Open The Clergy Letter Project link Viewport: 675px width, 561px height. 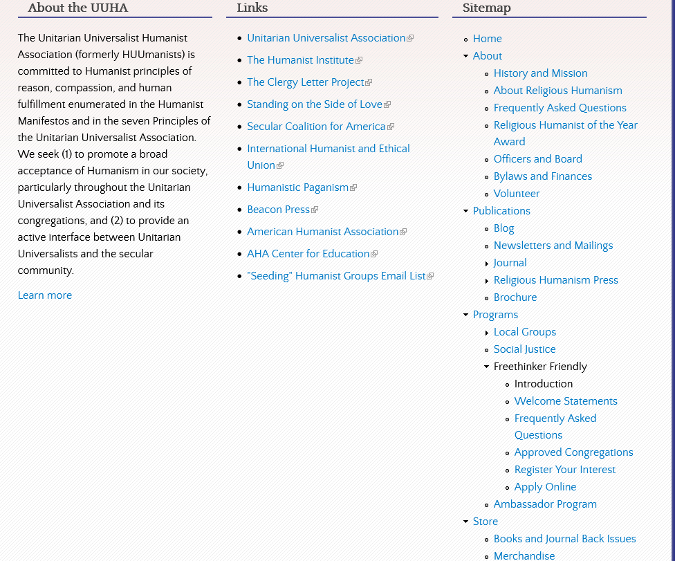[x=306, y=82]
